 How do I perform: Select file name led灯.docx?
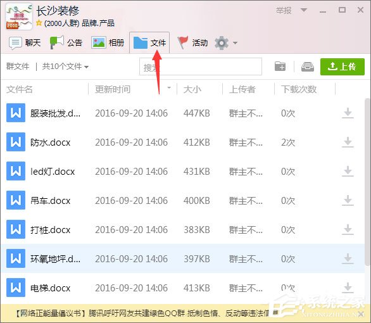coord(53,172)
